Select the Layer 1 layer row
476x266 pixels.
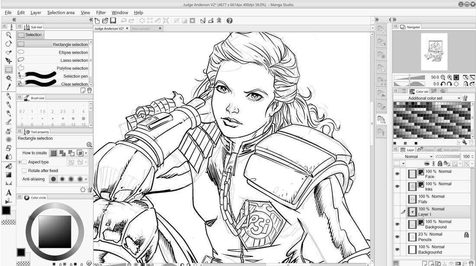click(x=432, y=212)
